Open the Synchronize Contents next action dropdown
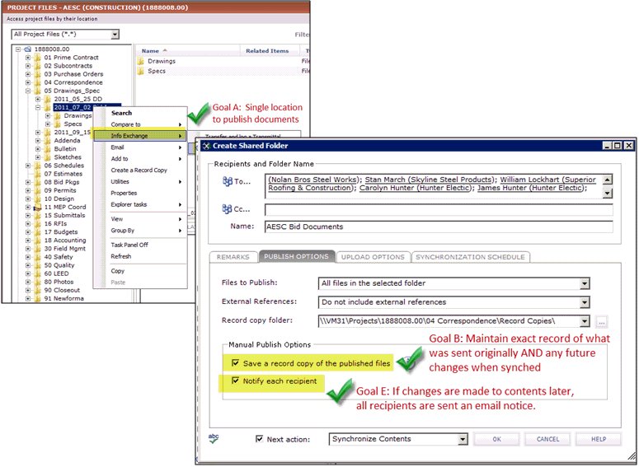The image size is (639, 467). tap(462, 439)
